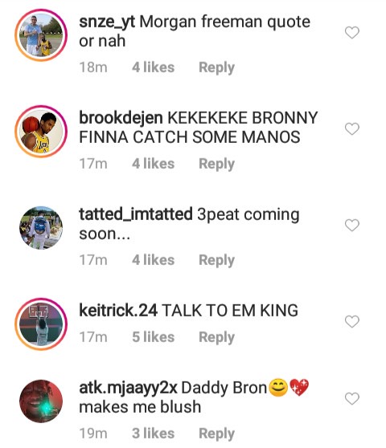The width and height of the screenshot is (386, 448).
Task: Heart the keitrick.24 TALK TO EM KING comment
Action: tap(351, 321)
